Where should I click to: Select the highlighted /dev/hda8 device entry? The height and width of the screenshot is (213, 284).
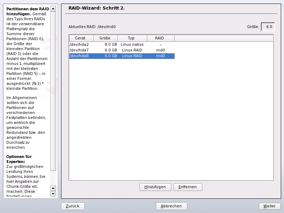(79, 56)
